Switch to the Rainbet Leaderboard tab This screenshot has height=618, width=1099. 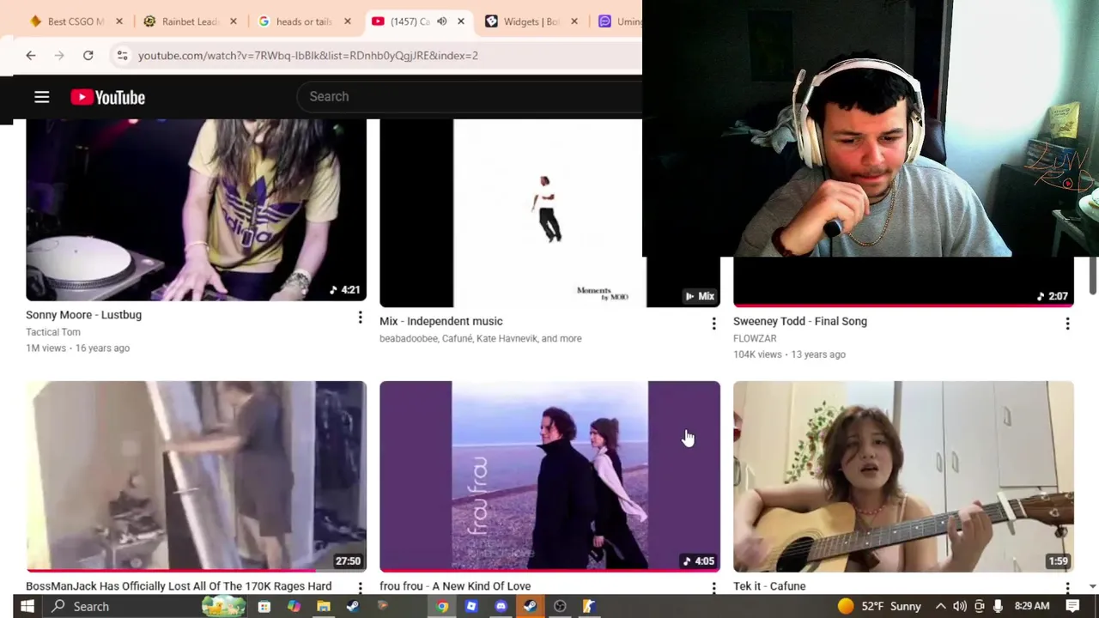(190, 21)
